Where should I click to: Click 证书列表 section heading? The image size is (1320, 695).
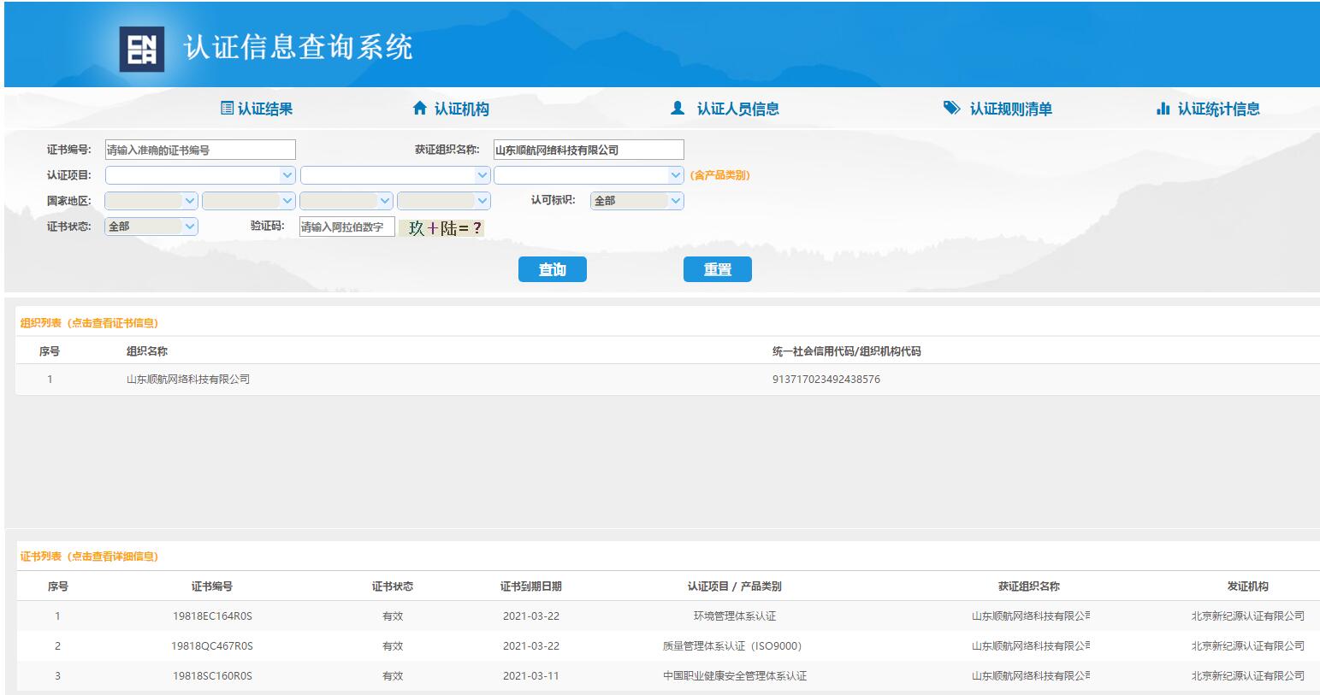(89, 557)
